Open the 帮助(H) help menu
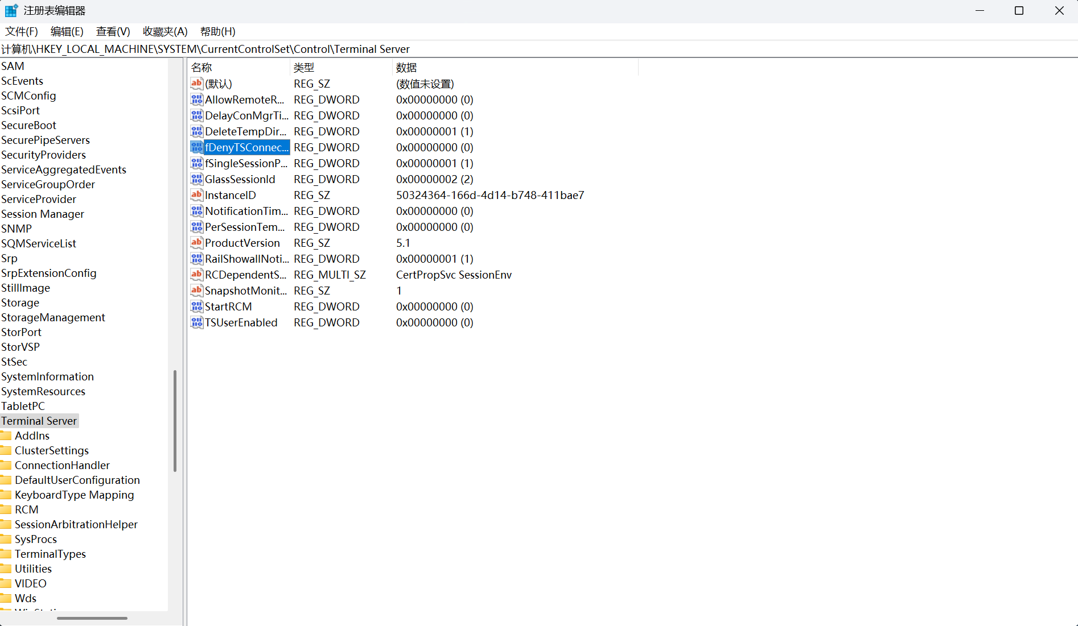 (218, 31)
